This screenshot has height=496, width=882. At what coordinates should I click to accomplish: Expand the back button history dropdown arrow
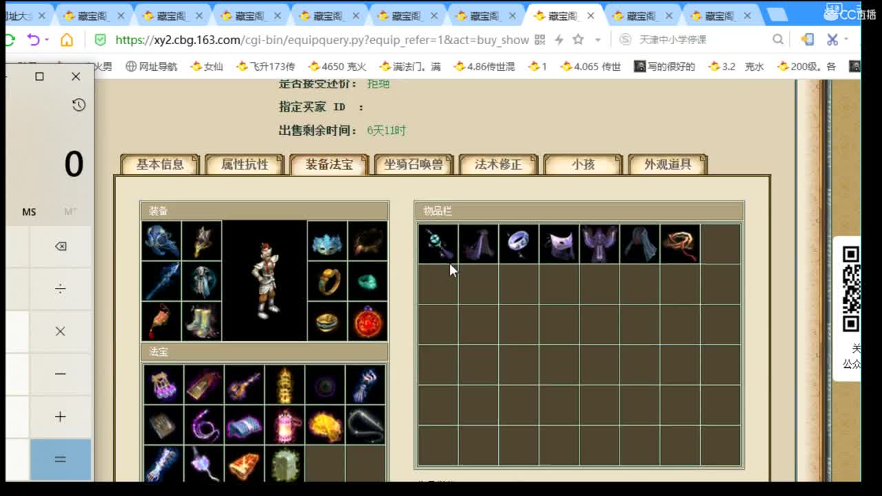(47, 40)
